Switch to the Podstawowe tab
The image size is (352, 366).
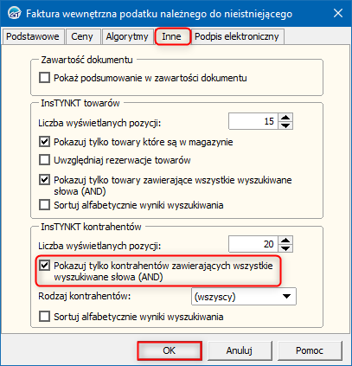pyautogui.click(x=33, y=36)
